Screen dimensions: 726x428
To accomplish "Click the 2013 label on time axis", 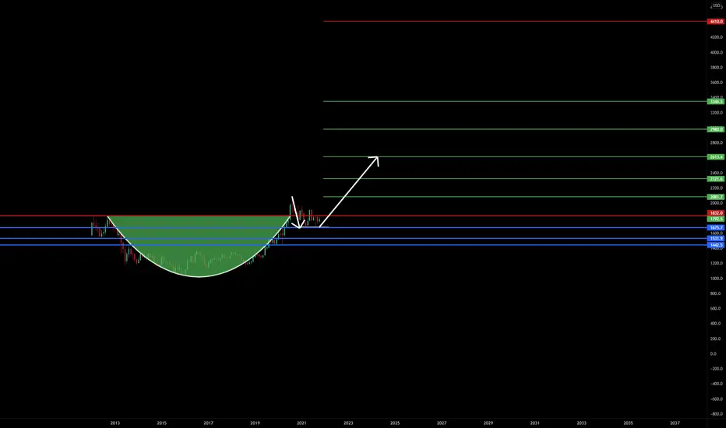I will point(115,423).
